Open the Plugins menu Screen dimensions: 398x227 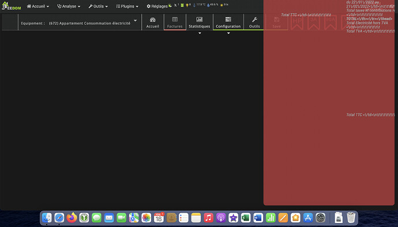click(x=127, y=6)
